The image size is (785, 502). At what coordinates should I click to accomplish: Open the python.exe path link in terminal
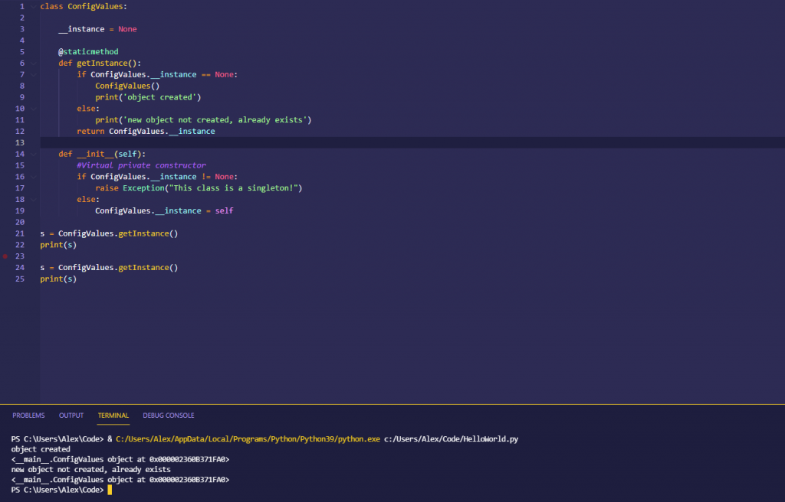tap(248, 439)
